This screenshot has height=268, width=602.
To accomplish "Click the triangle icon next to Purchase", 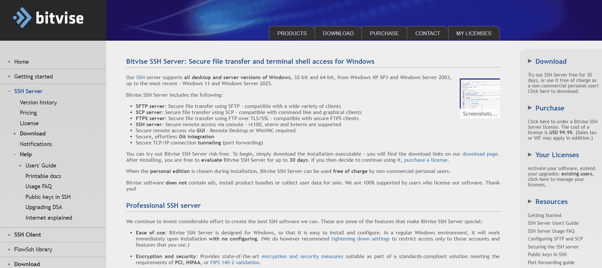I will click(530, 108).
